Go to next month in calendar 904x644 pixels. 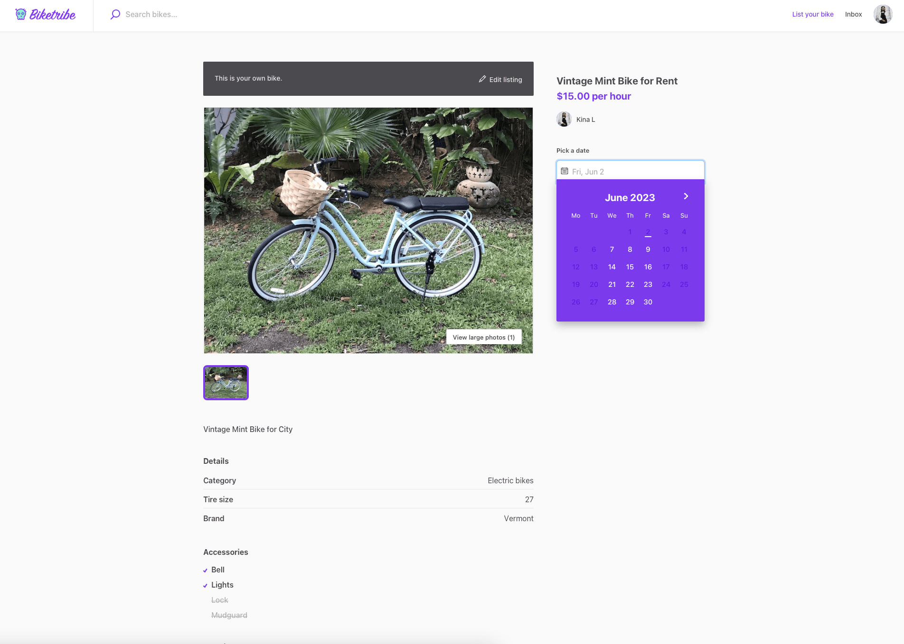pyautogui.click(x=686, y=196)
